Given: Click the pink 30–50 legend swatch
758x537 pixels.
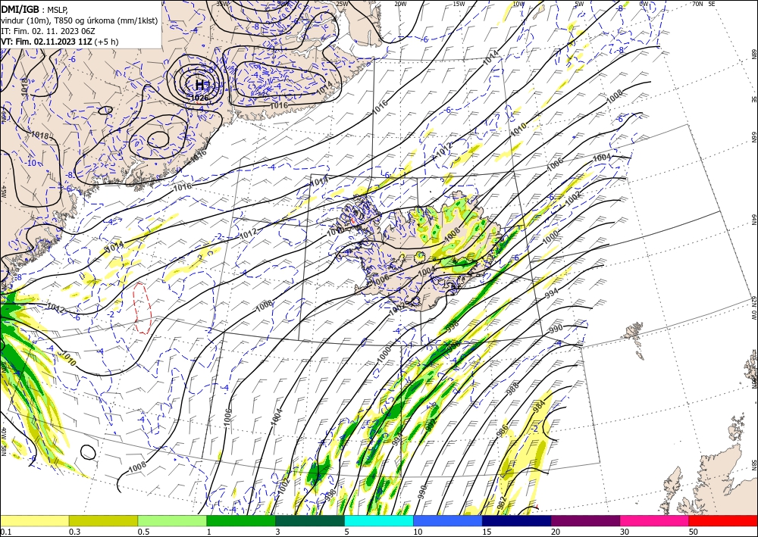Looking at the screenshot, I should [x=655, y=520].
